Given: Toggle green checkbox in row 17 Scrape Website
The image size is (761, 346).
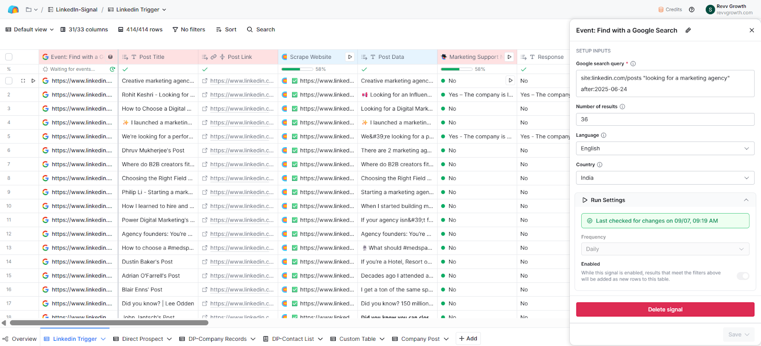Looking at the screenshot, I should point(295,304).
